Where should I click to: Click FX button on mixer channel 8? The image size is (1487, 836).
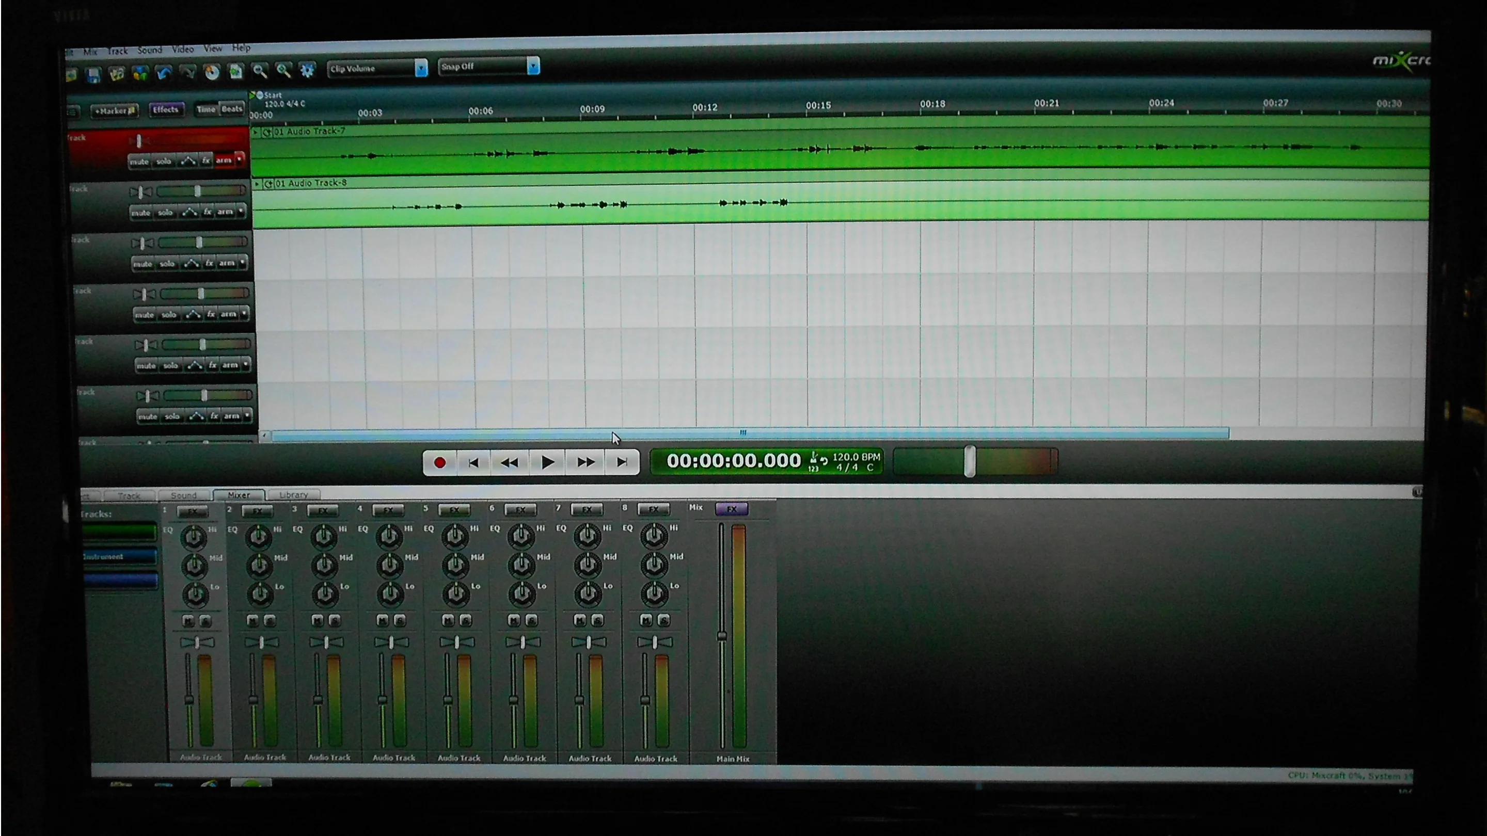coord(654,509)
